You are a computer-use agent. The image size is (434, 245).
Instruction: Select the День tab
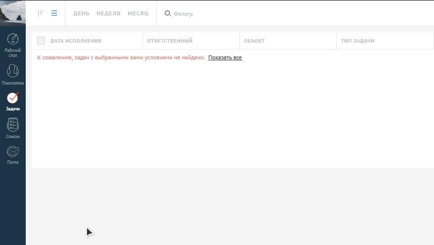click(x=81, y=13)
